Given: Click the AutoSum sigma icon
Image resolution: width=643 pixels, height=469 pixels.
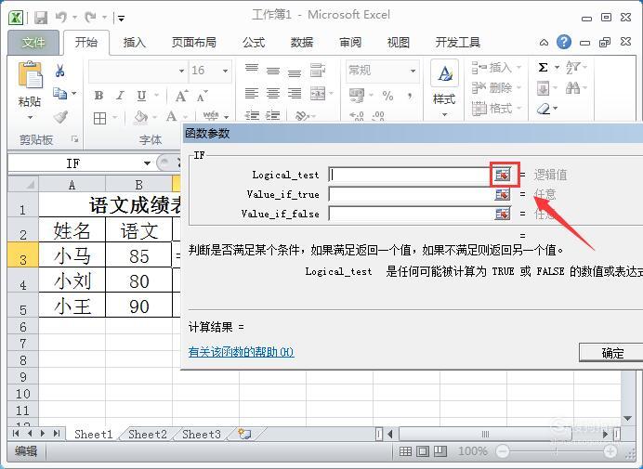Looking at the screenshot, I should coord(543,67).
